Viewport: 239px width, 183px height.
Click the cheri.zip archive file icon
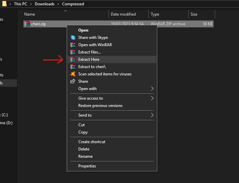(x=27, y=24)
